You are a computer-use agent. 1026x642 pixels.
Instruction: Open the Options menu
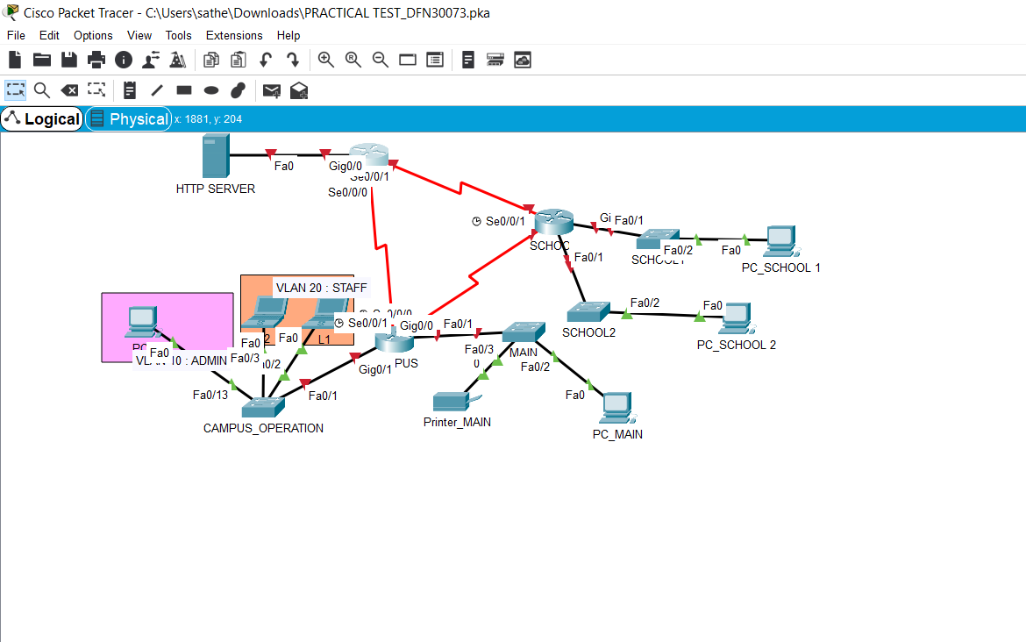pos(93,35)
